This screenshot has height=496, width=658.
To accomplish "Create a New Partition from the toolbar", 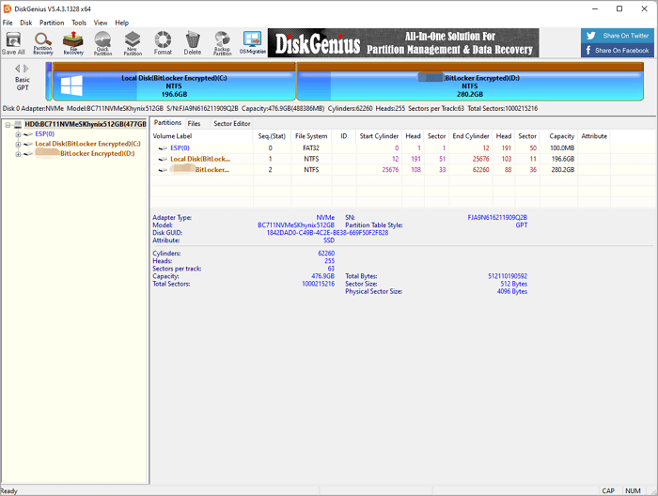I will [x=133, y=42].
